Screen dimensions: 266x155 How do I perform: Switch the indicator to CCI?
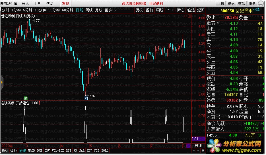click(96, 150)
